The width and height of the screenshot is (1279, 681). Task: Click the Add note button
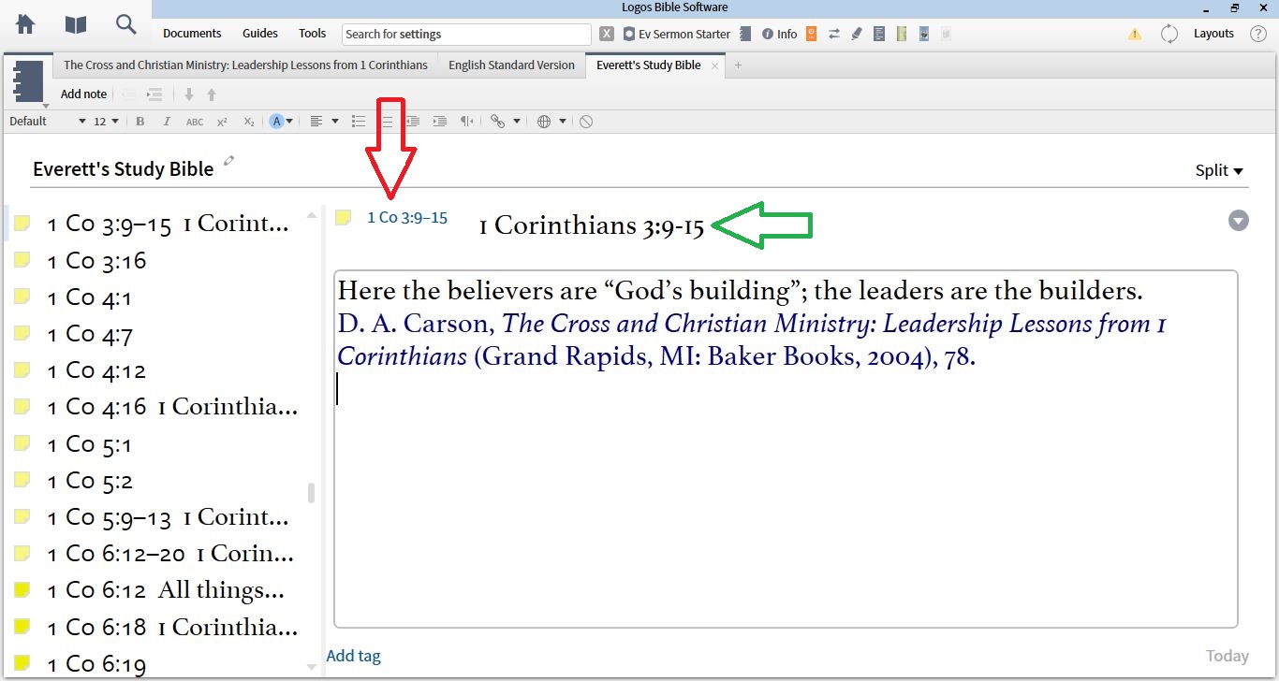pos(83,94)
